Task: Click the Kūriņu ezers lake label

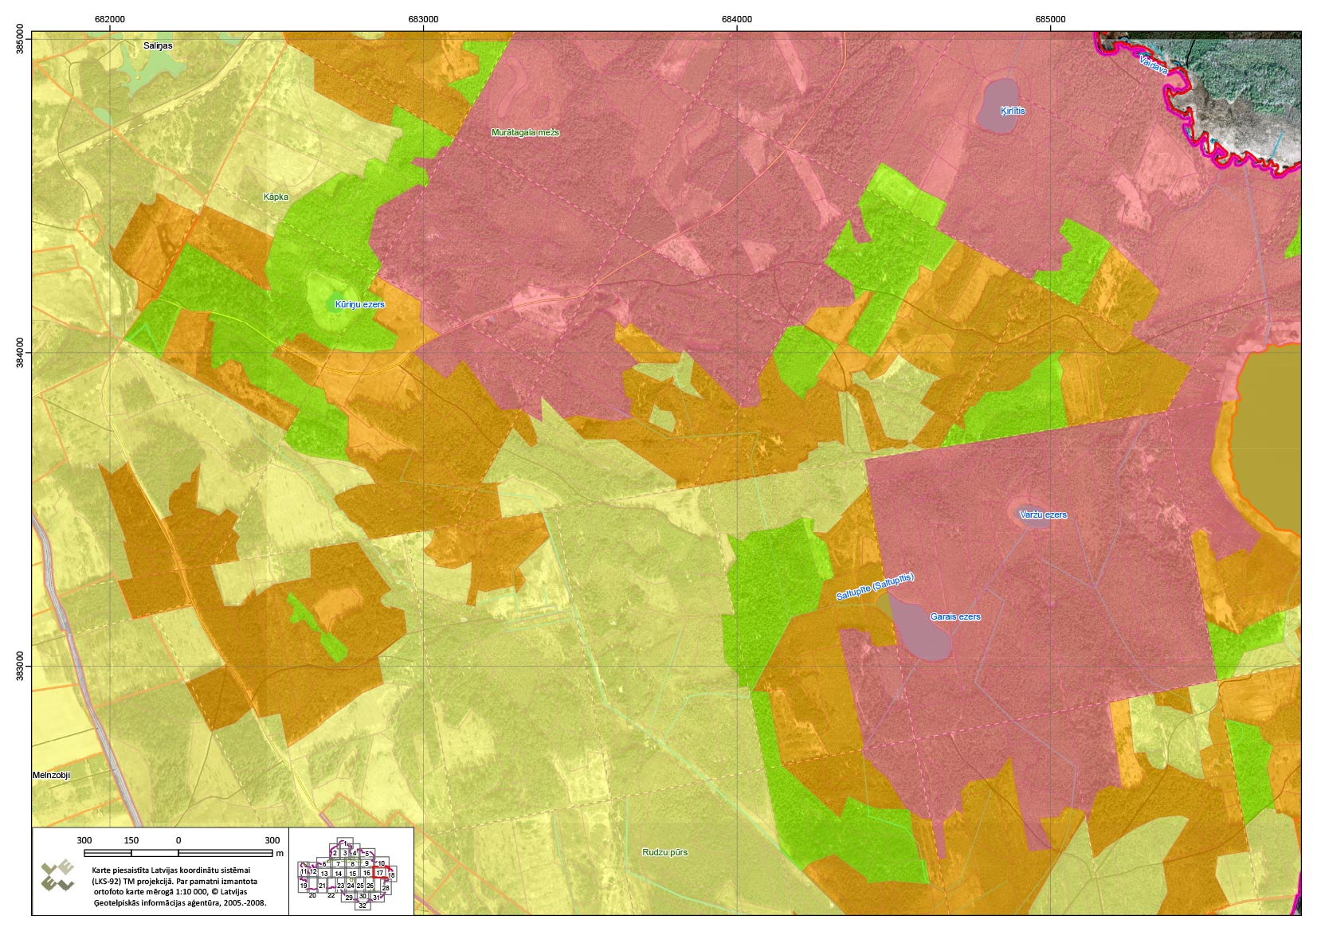Action: [x=359, y=304]
